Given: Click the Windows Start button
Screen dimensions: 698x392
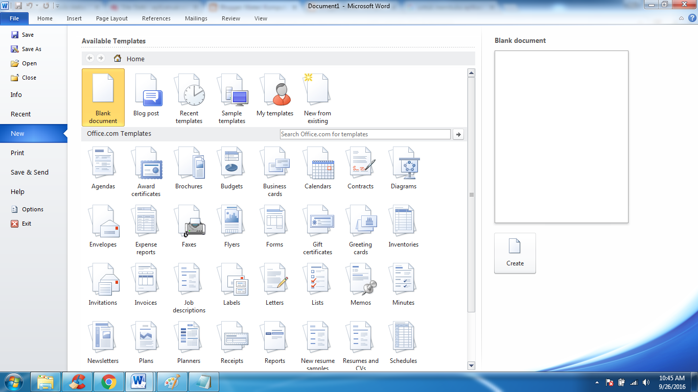Looking at the screenshot, I should coord(14,382).
